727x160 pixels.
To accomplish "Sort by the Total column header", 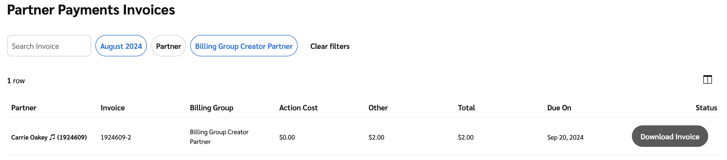I will 466,108.
